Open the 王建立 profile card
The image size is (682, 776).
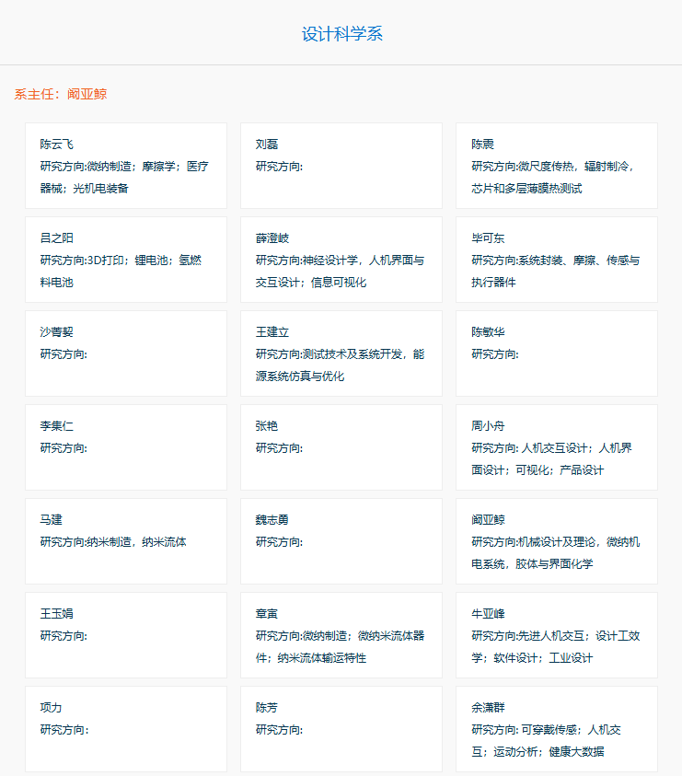coord(341,353)
